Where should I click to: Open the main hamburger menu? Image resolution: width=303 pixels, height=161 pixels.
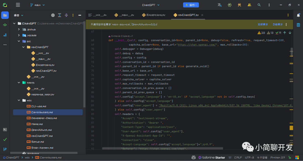(x=18, y=5)
